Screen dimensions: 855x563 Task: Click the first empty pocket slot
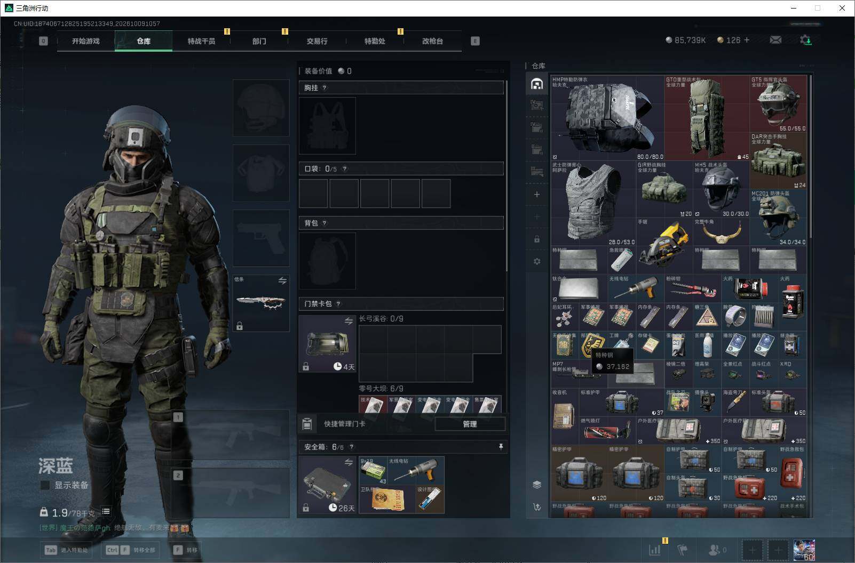[x=313, y=193]
